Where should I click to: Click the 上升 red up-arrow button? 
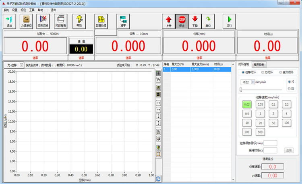(x=169, y=21)
